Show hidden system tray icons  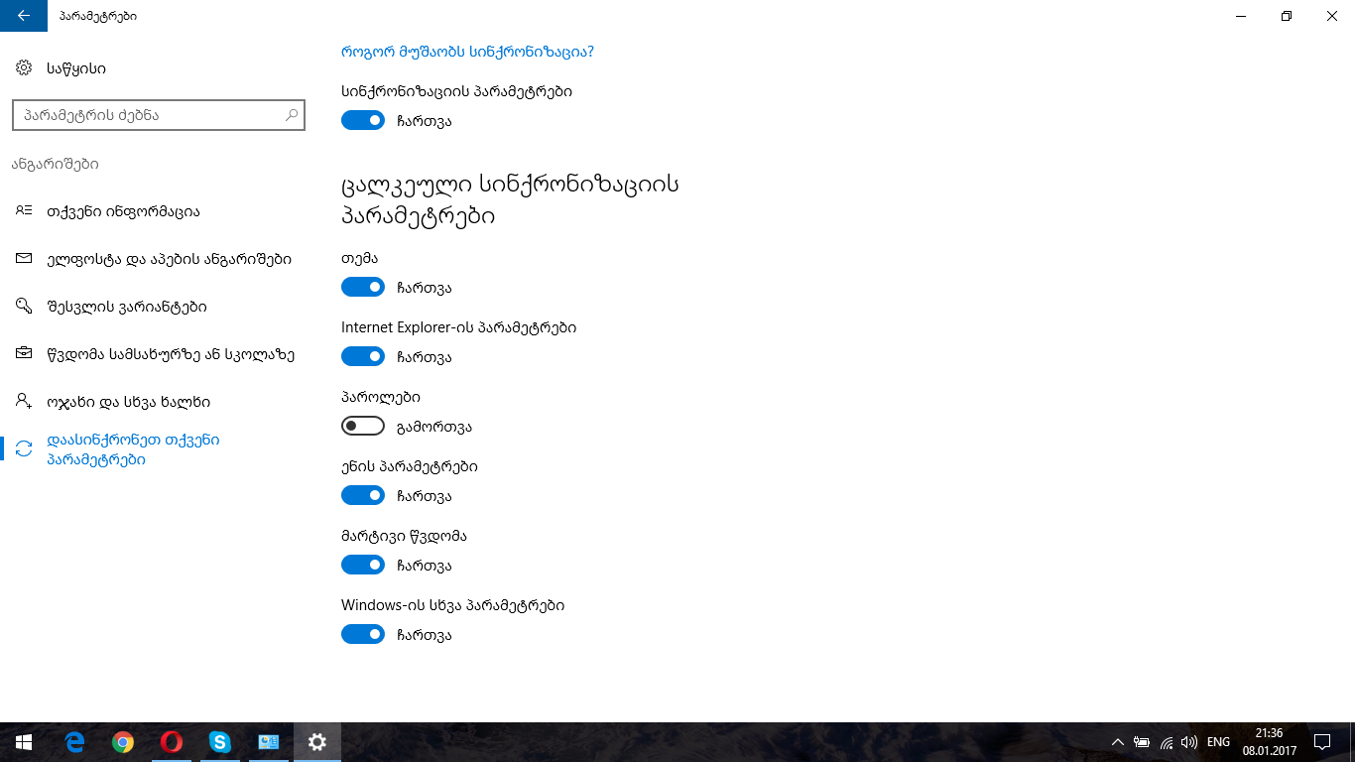[x=1118, y=742]
